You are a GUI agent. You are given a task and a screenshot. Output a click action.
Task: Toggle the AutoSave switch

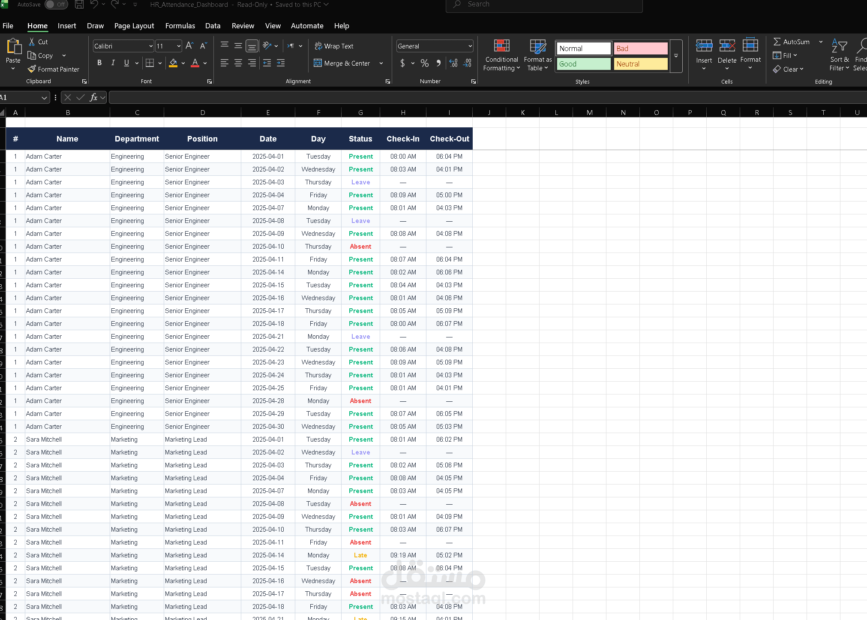click(56, 4)
